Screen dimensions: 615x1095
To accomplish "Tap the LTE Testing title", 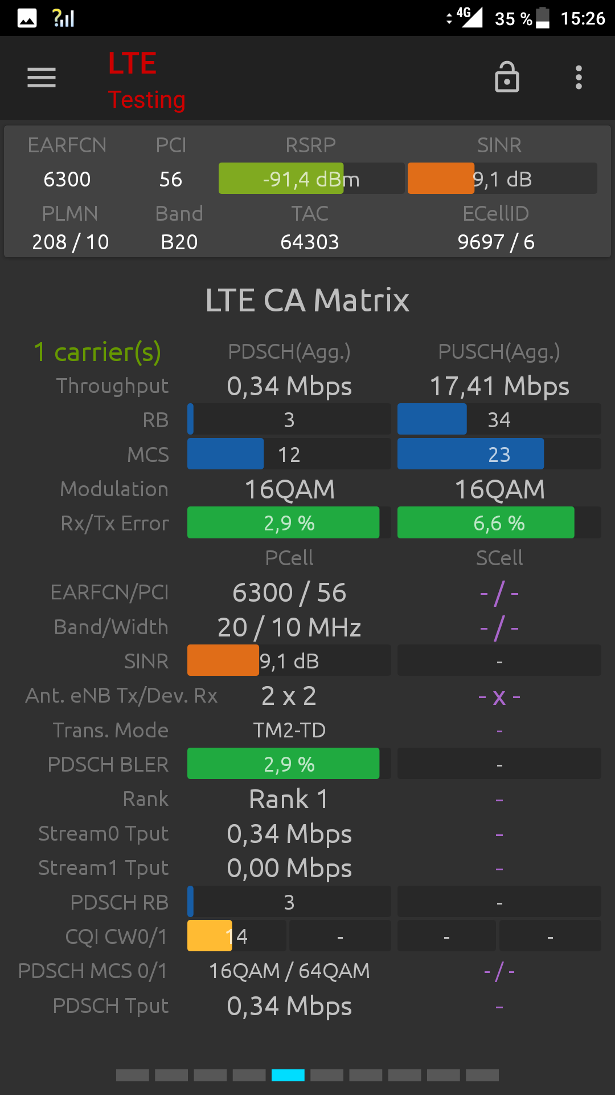I will (x=146, y=80).
